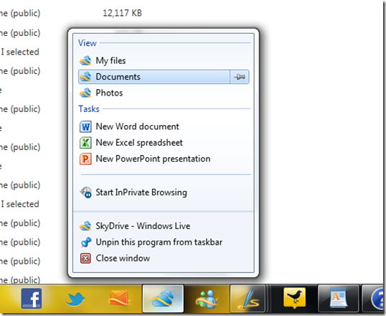Launch the Twitter bird taskbar icon
The height and width of the screenshot is (316, 386).
[x=75, y=299]
